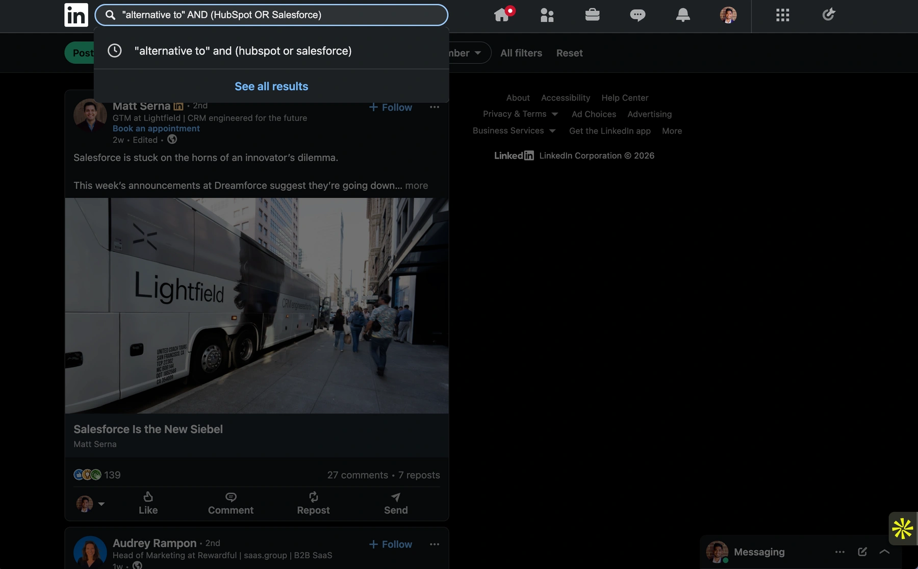
Task: Open the For Business apps grid icon
Action: pyautogui.click(x=782, y=15)
